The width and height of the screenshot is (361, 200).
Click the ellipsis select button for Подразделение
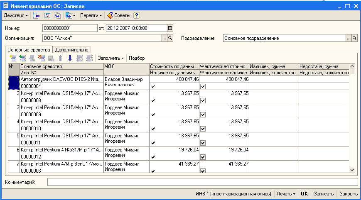[349, 38]
